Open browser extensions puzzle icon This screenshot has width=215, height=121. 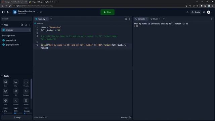point(202,6)
